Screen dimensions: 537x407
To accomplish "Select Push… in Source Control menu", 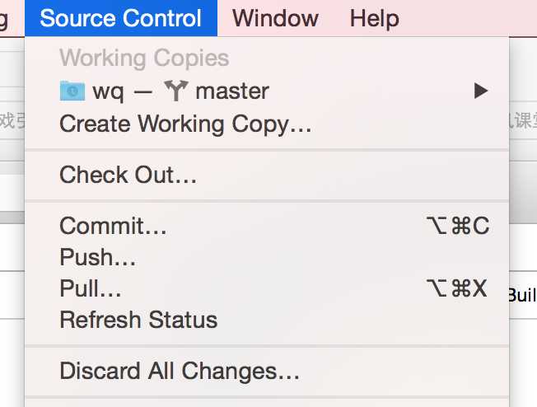I will (x=267, y=257).
